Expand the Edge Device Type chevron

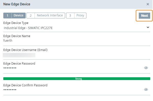coord(148,27)
